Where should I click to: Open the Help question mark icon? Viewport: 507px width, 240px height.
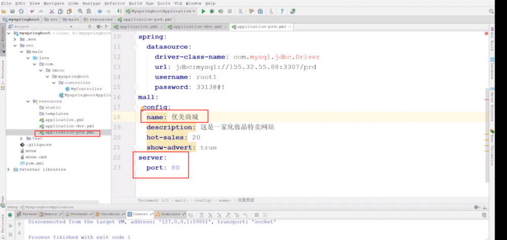click(282, 11)
